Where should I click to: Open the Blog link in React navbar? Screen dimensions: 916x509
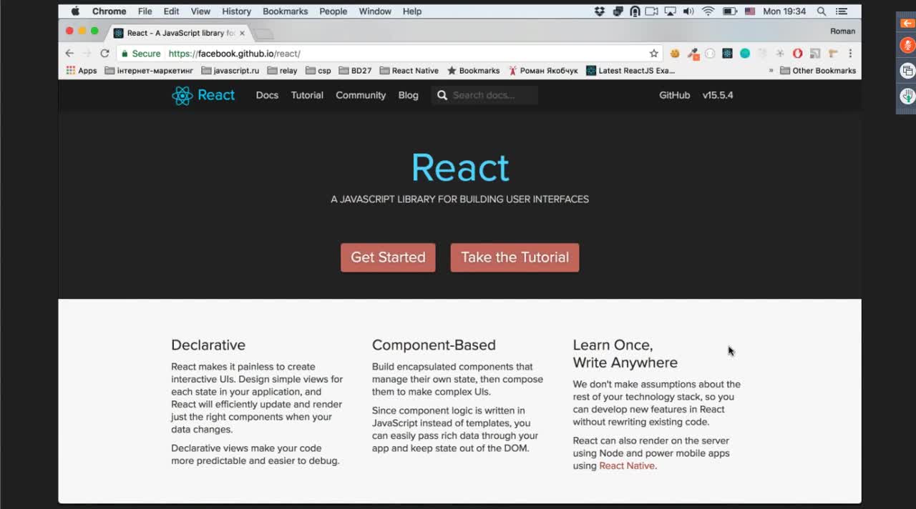tap(408, 95)
